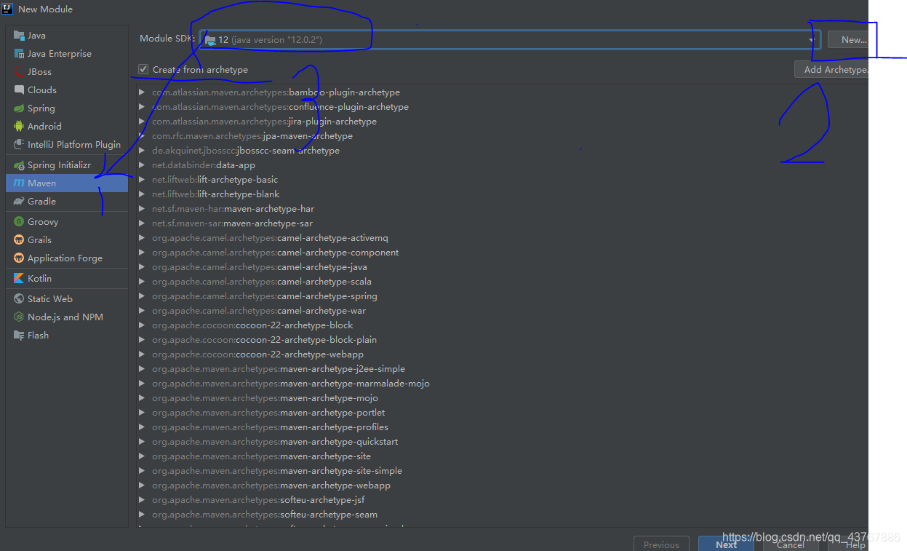Click the Clouds icon in the list

(x=19, y=90)
